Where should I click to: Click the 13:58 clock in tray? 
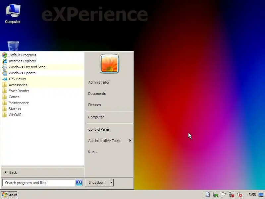251,195
